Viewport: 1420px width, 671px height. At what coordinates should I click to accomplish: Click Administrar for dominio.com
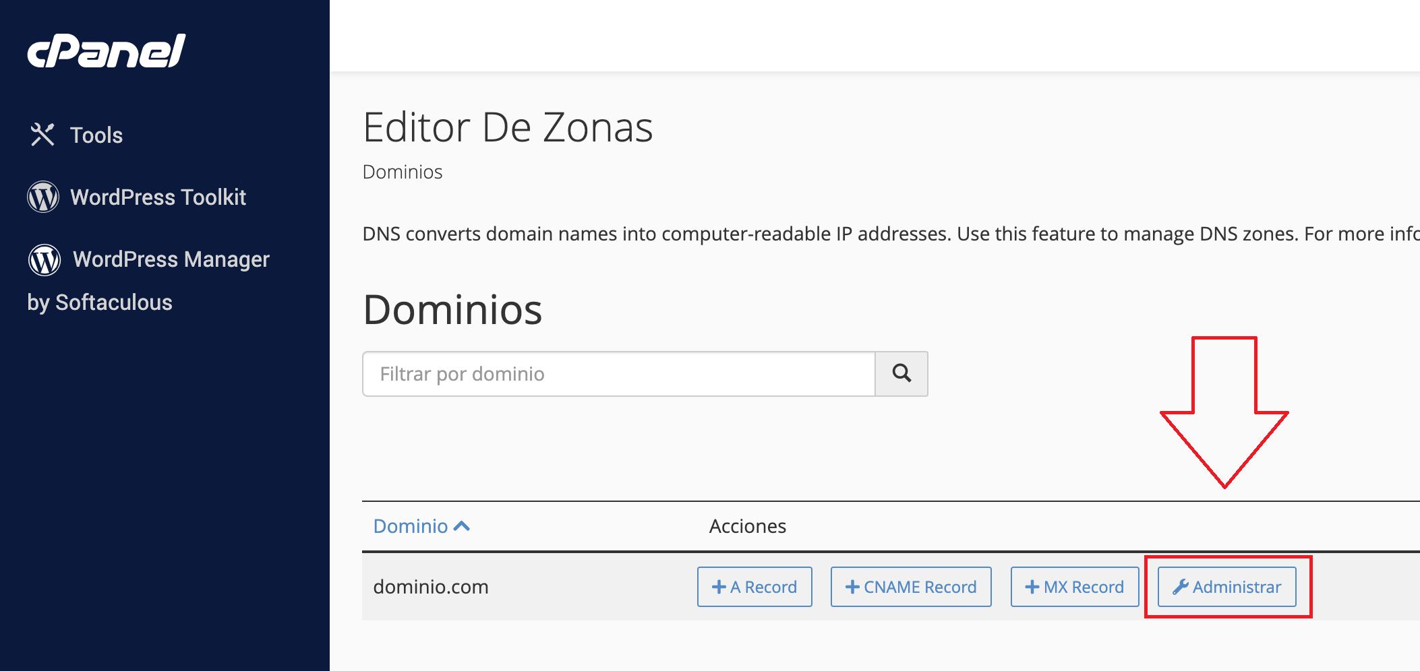(1227, 587)
